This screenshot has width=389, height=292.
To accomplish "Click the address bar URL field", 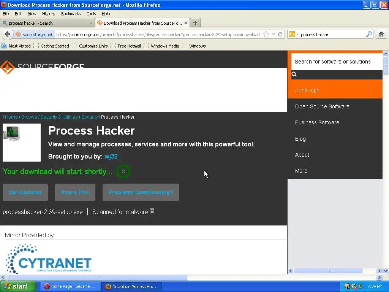I will [x=158, y=34].
